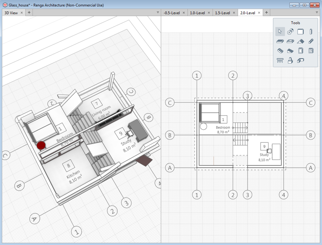Choose the Roof tool
Screen dimensions: 322x245
(x=301, y=41)
